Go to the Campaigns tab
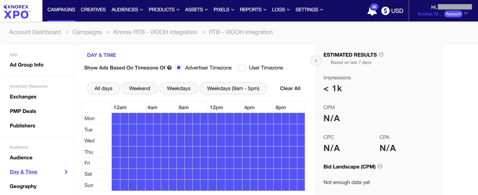Image resolution: width=478 pixels, height=195 pixels. tap(61, 10)
